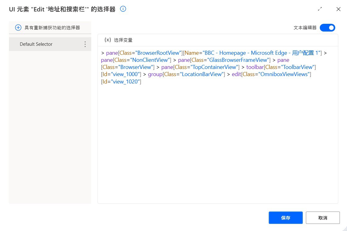Click the dialog resize grip in the corner
This screenshot has height=231, width=347.
(345, 229)
